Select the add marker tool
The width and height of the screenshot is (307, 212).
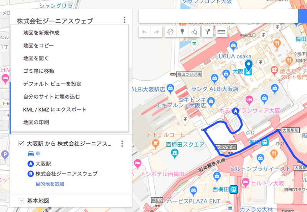[x=182, y=32]
